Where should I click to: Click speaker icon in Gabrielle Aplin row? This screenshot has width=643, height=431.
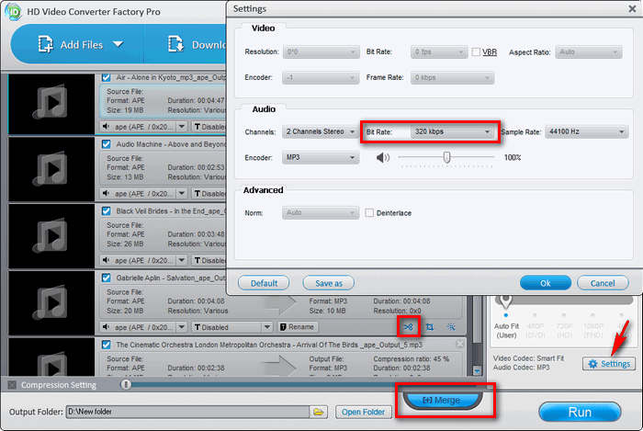[x=107, y=327]
